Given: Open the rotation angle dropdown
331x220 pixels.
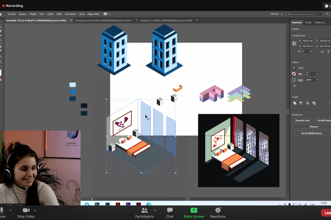Looking at the screenshot, I should tap(312, 51).
